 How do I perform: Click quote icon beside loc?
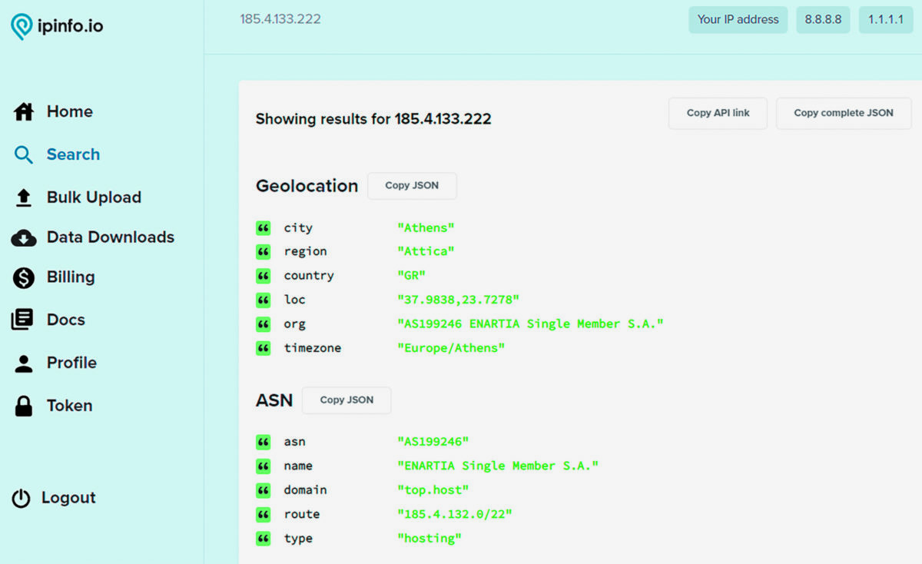click(264, 300)
